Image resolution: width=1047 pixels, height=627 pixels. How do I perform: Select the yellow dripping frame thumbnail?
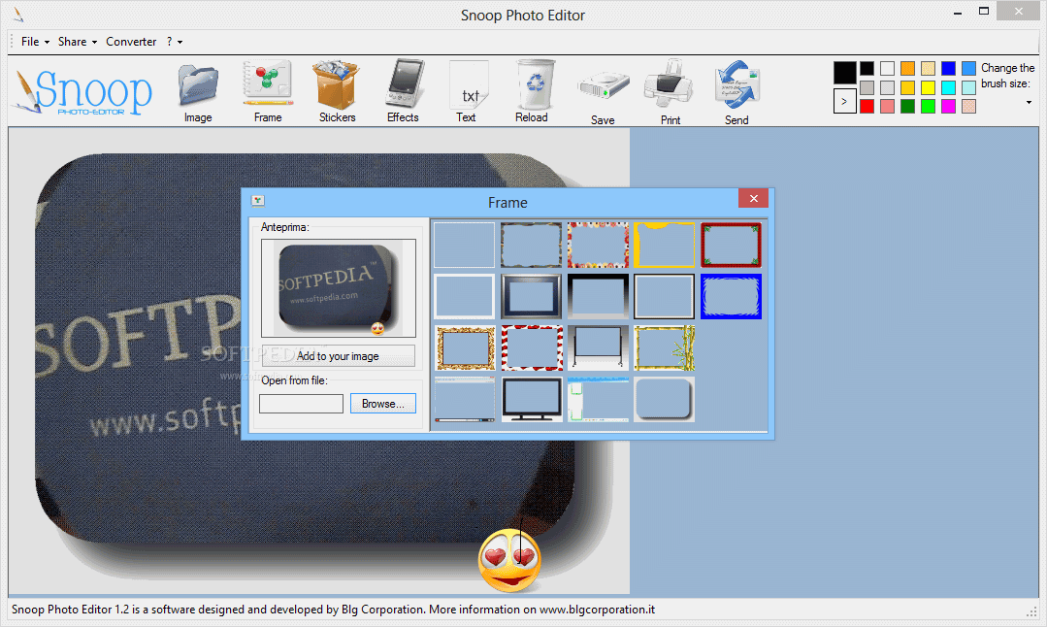pos(665,245)
